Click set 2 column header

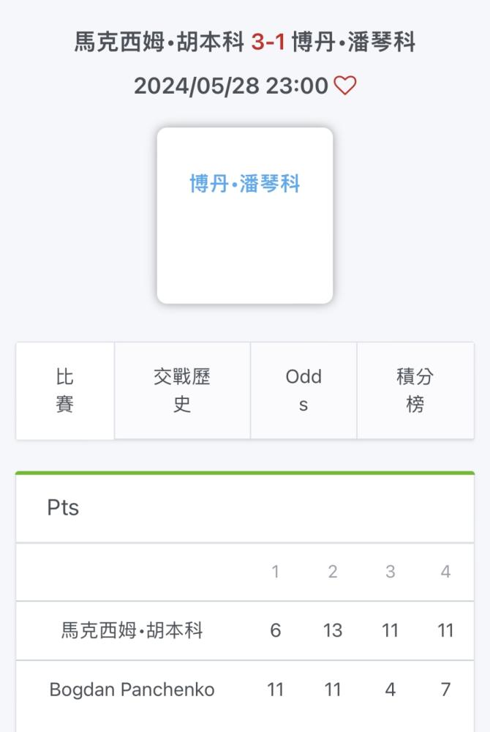(333, 572)
